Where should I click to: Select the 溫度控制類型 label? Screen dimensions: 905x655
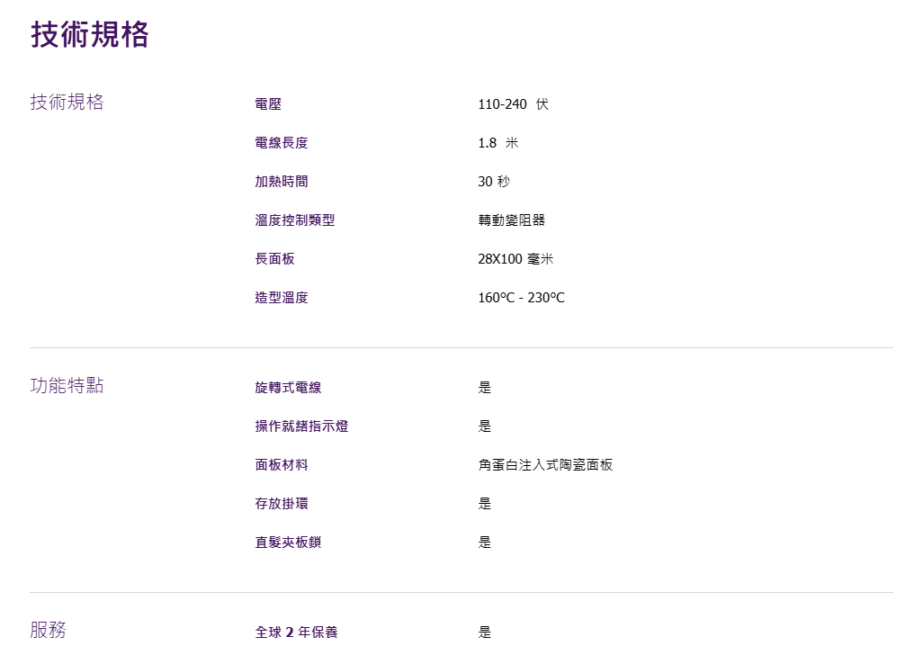[x=295, y=220]
